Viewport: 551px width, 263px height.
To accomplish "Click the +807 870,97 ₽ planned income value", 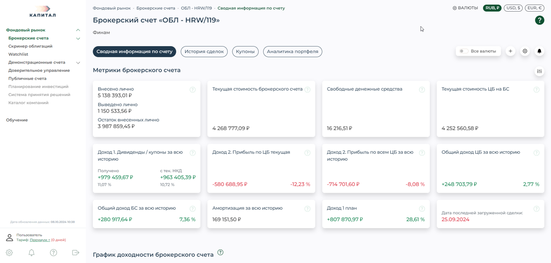I will click(x=345, y=219).
